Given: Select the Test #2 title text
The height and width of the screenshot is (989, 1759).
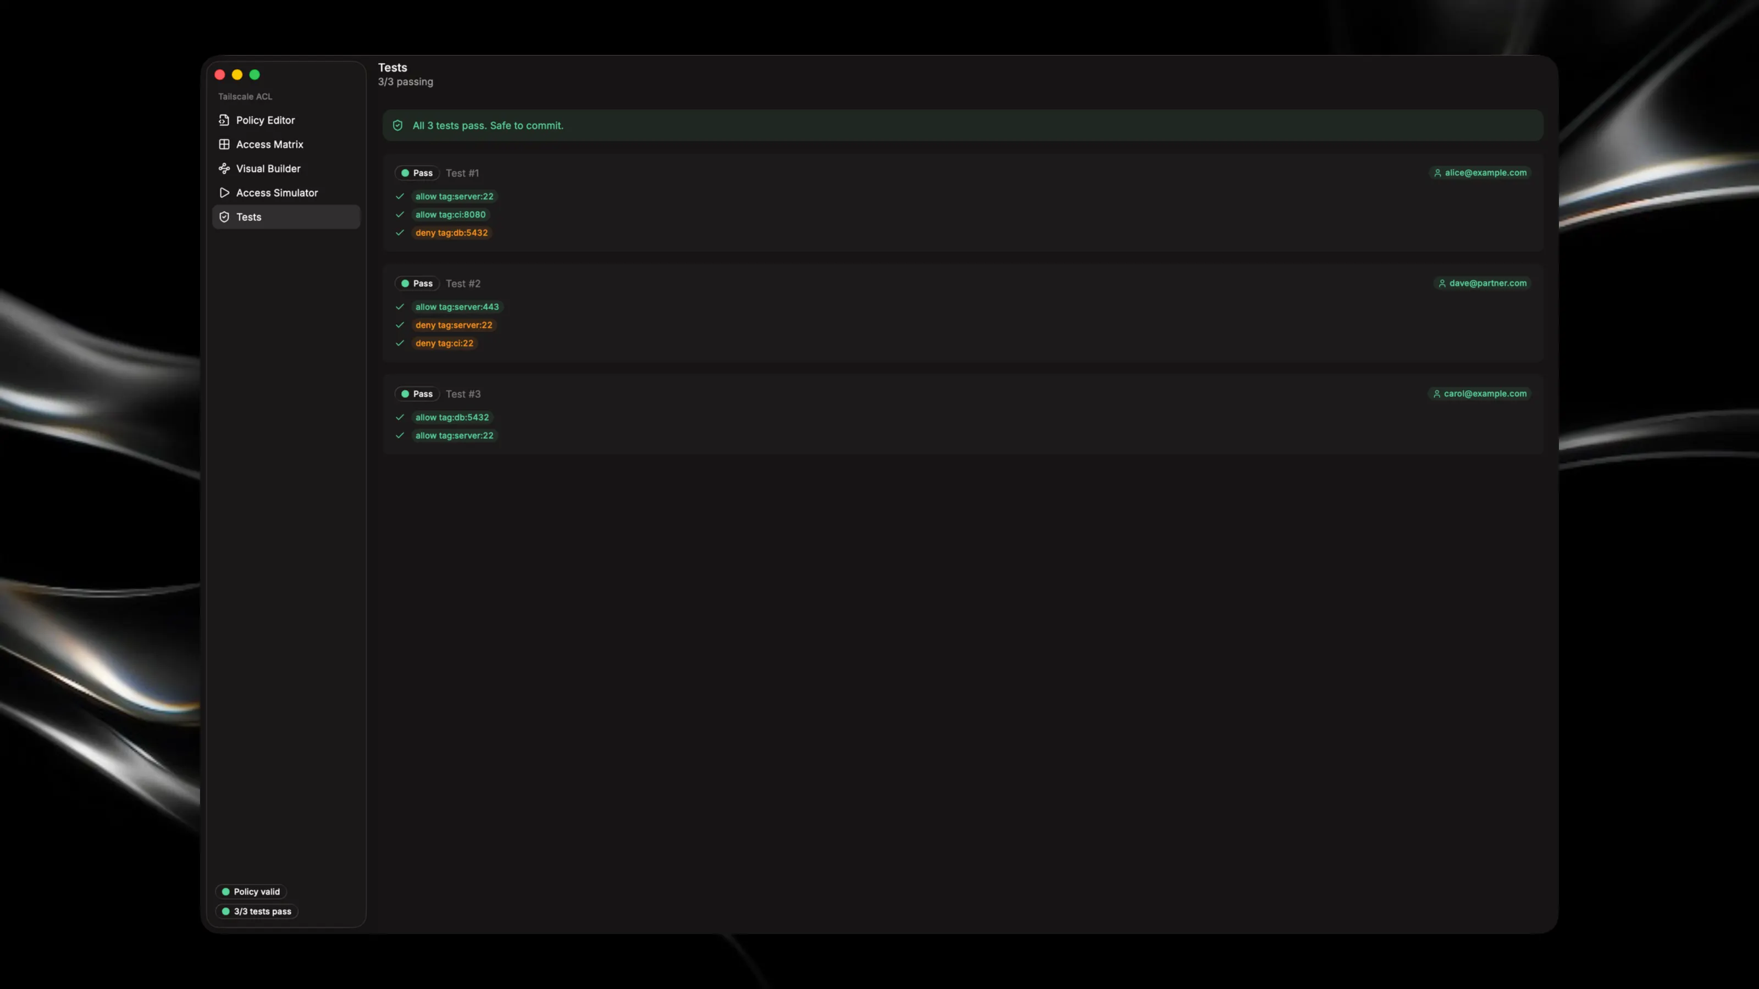Looking at the screenshot, I should (x=463, y=284).
